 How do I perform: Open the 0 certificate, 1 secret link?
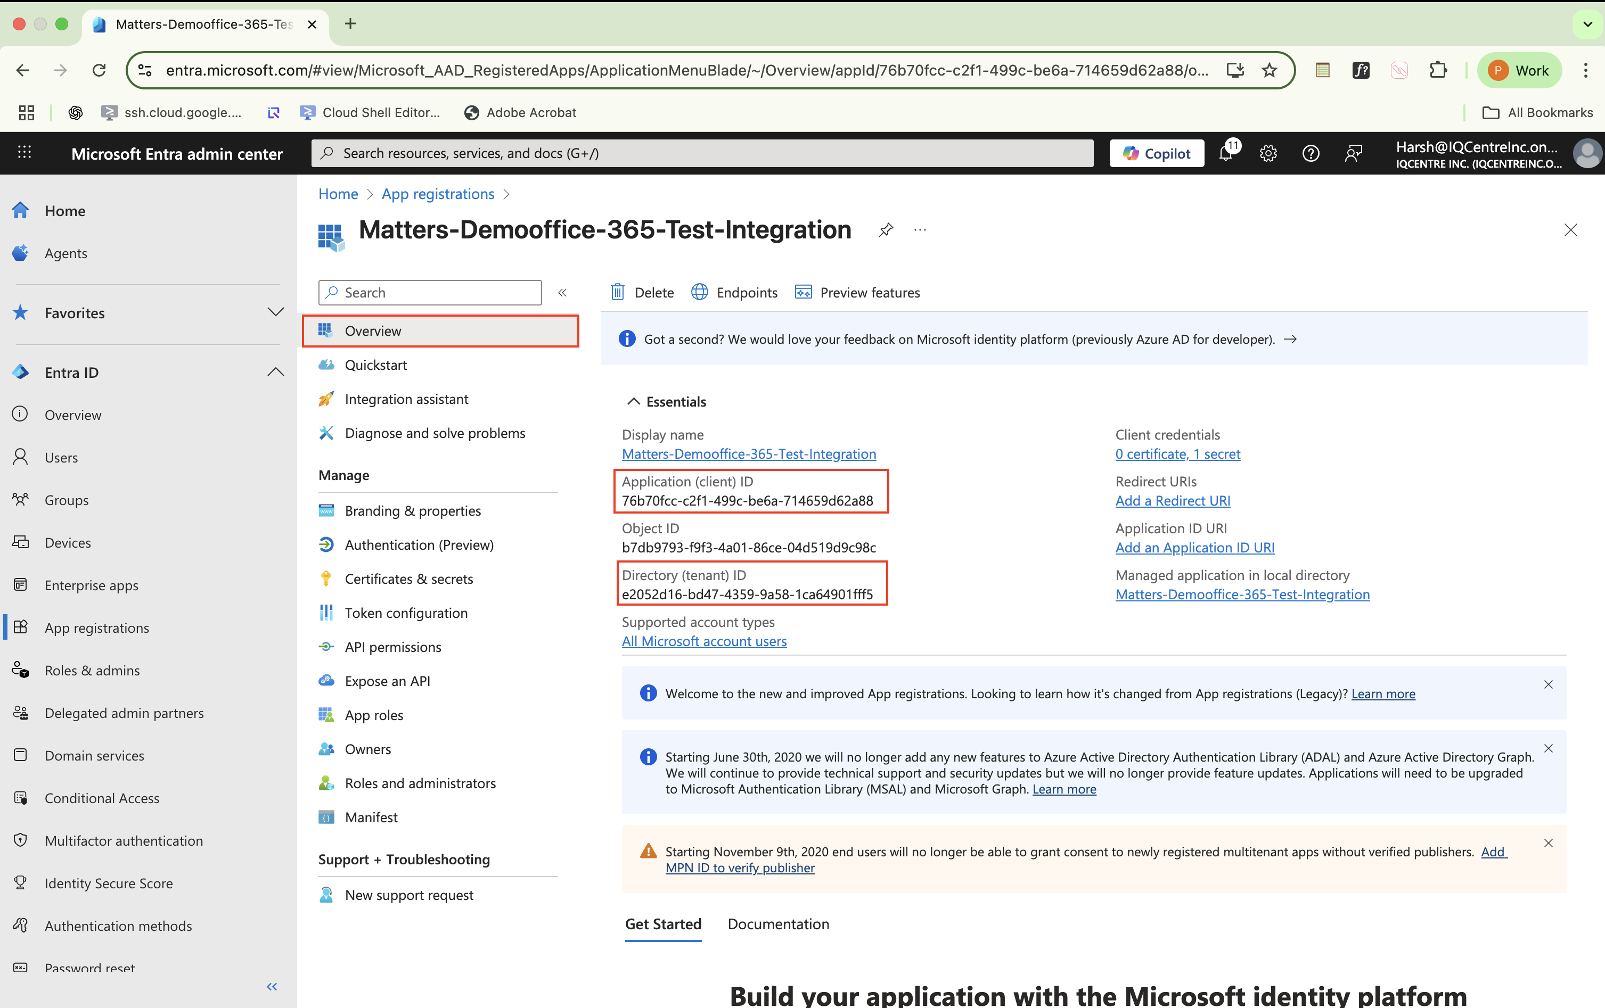[1178, 453]
